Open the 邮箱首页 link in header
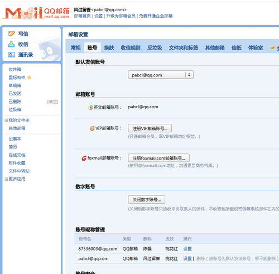This screenshot has height=274, width=279. point(82,16)
